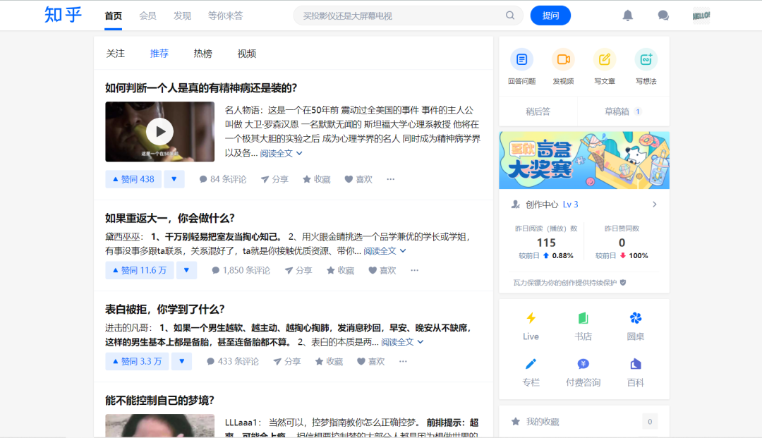Open 1,850 条评论 comments
This screenshot has height=438, width=762.
point(241,270)
